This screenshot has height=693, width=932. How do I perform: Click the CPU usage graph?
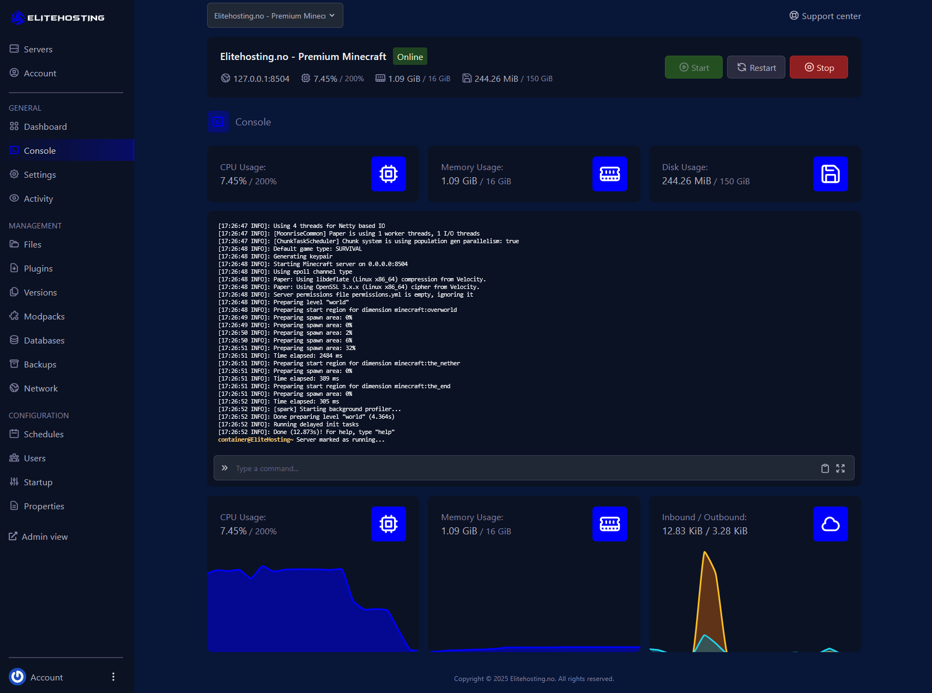click(313, 609)
